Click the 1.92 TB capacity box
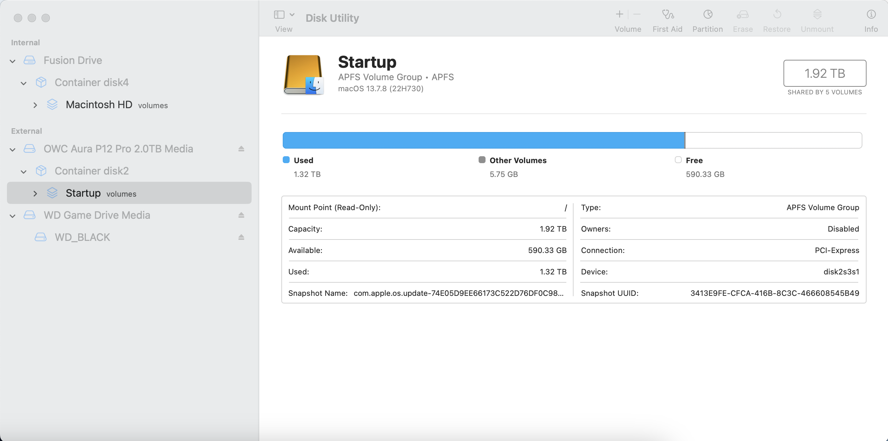Image resolution: width=888 pixels, height=441 pixels. 825,73
